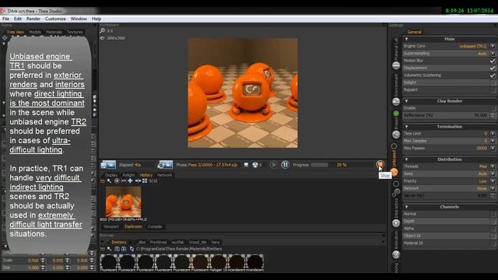The image size is (498, 280).
Task: Open the Engine Core dropdown
Action: (x=493, y=46)
